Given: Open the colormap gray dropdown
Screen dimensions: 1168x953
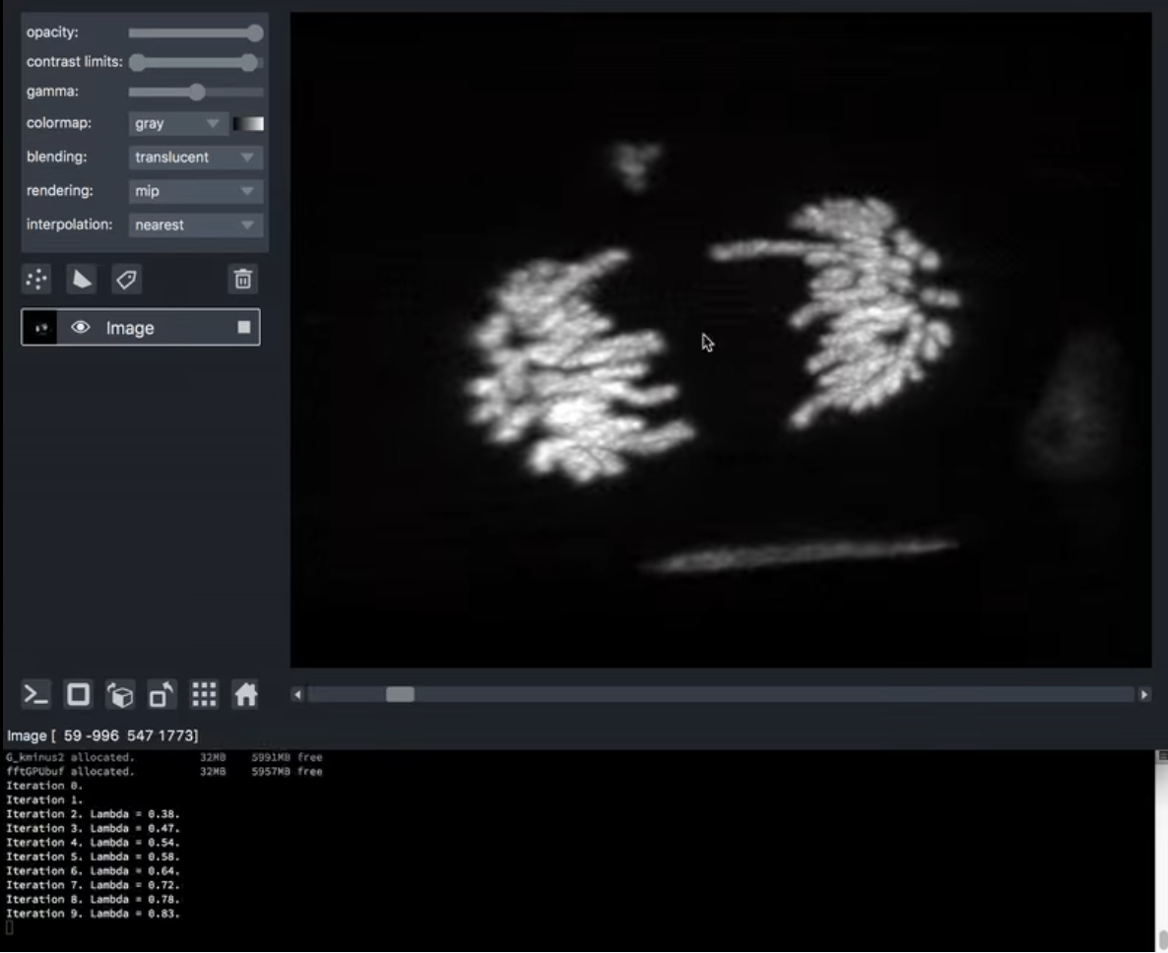Looking at the screenshot, I should pyautogui.click(x=177, y=124).
